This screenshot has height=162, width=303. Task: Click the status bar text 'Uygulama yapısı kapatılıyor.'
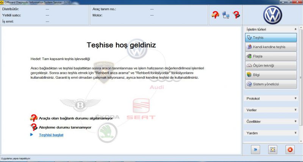(x=16, y=159)
